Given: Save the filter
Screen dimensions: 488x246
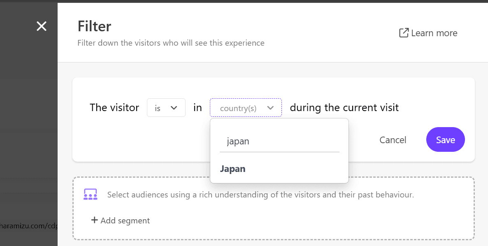Looking at the screenshot, I should click(445, 140).
